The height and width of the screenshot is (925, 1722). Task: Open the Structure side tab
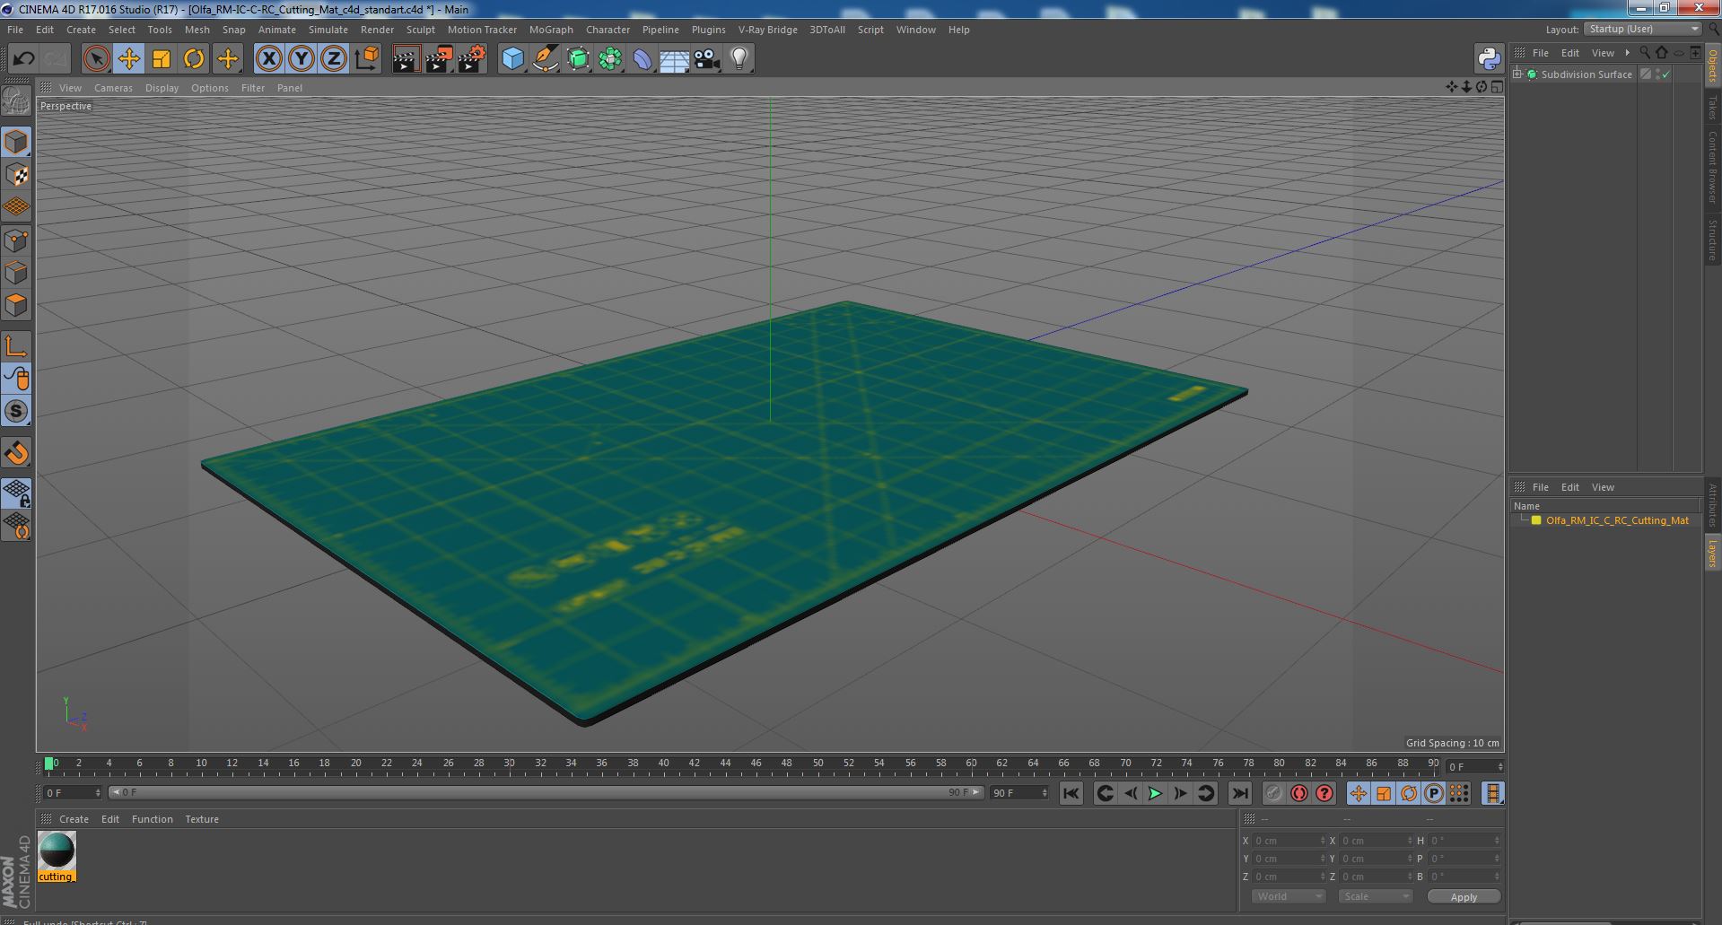pos(1712,240)
